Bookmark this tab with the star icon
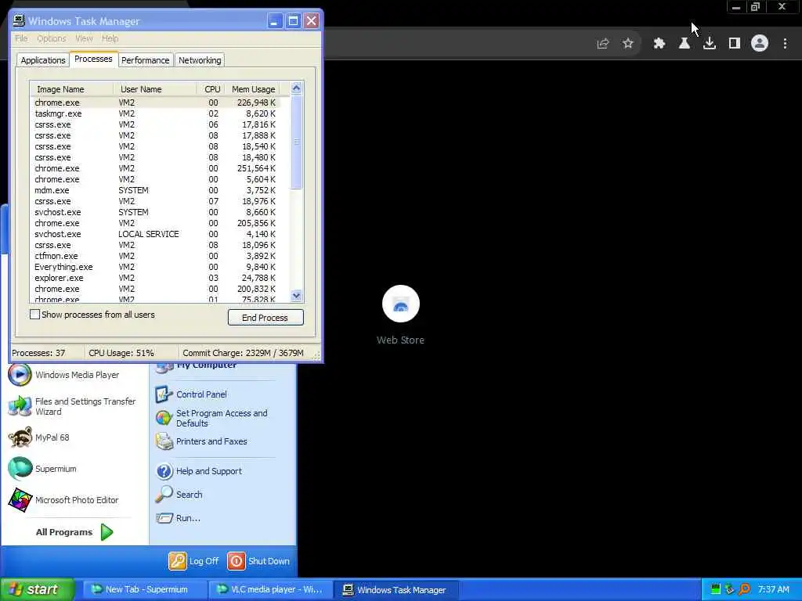Image resolution: width=802 pixels, height=601 pixels. click(x=628, y=44)
